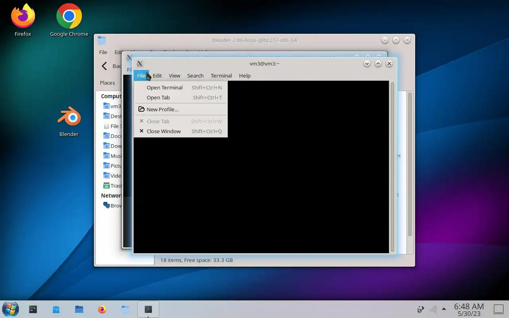The height and width of the screenshot is (318, 509).
Task: Select Downloads folder in Places sidebar
Action: coord(112,146)
